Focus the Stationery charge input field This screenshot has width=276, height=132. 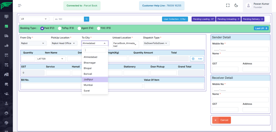tap(136, 73)
